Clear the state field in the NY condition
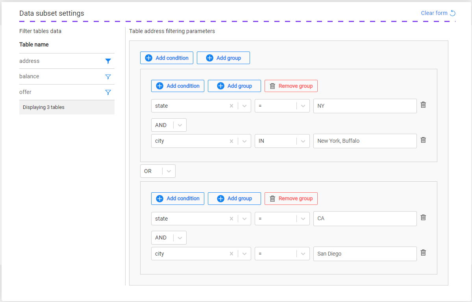This screenshot has height=302, width=472. tap(231, 106)
